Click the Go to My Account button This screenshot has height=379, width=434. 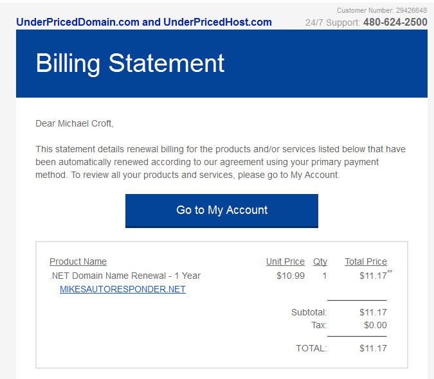point(221,211)
